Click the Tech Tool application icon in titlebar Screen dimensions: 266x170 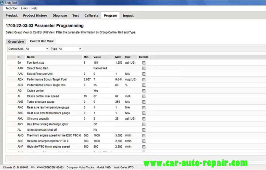(x=2, y=2)
